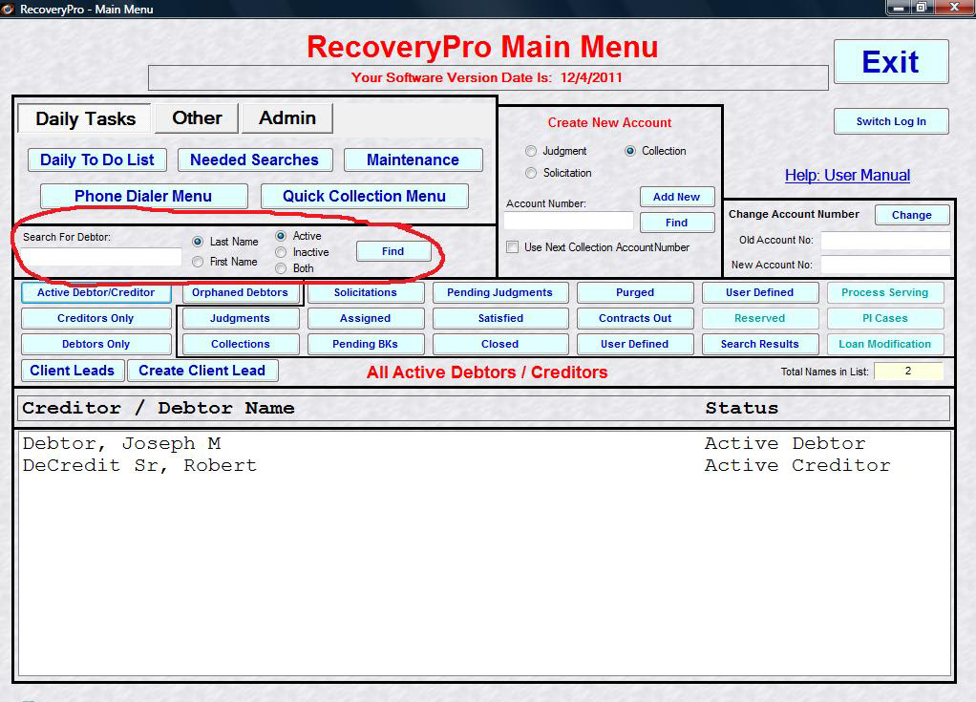Show Solicitations list
The width and height of the screenshot is (976, 702).
(x=366, y=292)
